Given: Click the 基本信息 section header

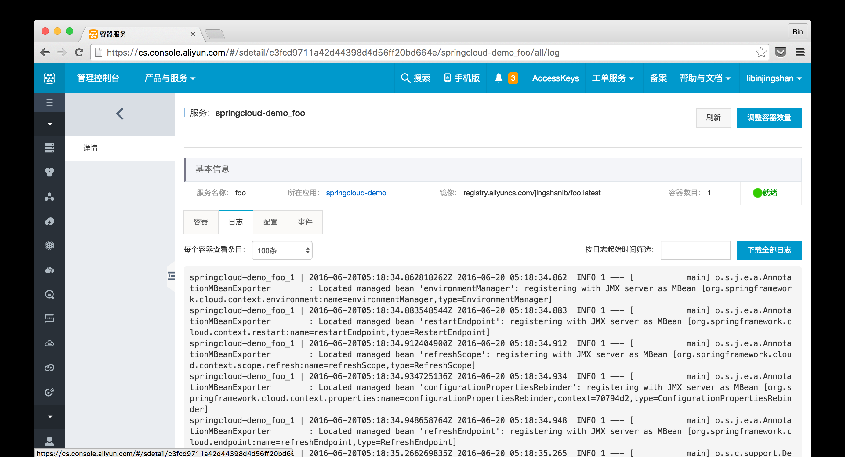Looking at the screenshot, I should [x=493, y=169].
